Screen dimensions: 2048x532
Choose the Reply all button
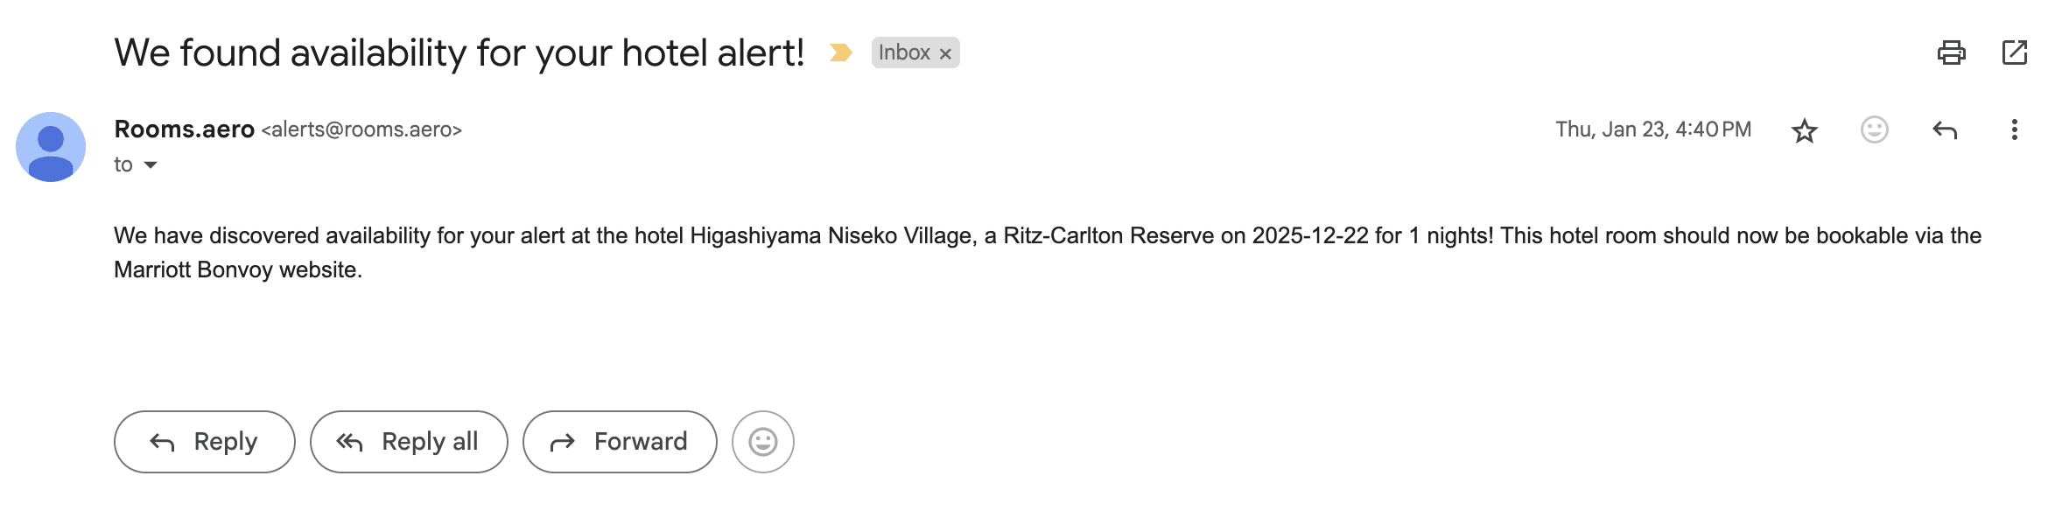click(x=409, y=442)
